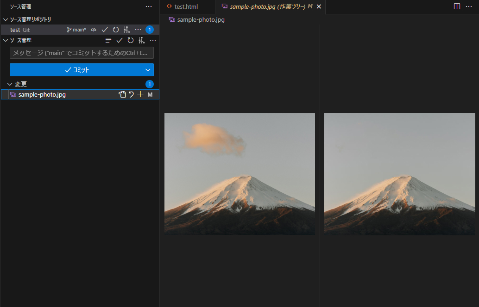Focus the commit message input field
The image size is (479, 307).
pos(82,53)
